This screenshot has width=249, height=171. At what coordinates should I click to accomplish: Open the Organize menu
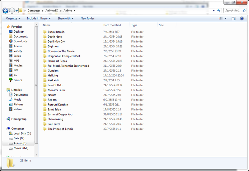click(13, 18)
